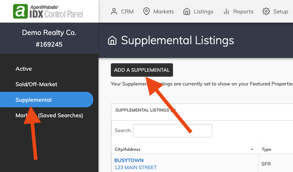Image resolution: width=293 pixels, height=172 pixels.
Task: Open the BUSYTOWN 123 MAIN STREET listing link
Action: (x=136, y=164)
